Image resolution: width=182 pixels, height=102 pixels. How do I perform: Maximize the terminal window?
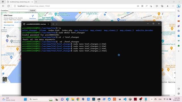click(153, 24)
